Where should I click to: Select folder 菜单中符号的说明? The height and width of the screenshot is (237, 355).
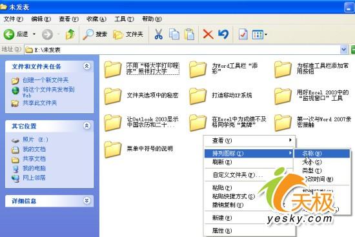coord(139,149)
